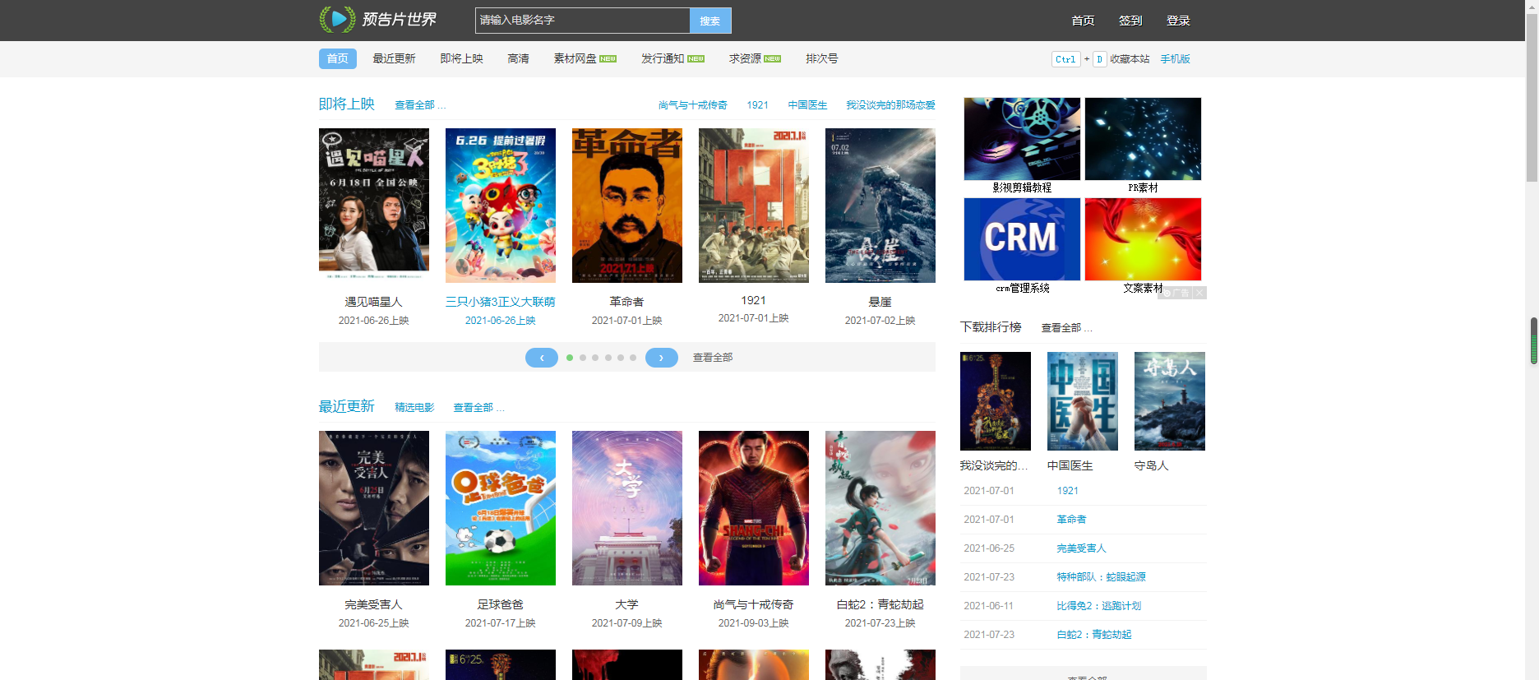Open 中国医生 ranking poster
The image size is (1539, 680).
point(1083,401)
